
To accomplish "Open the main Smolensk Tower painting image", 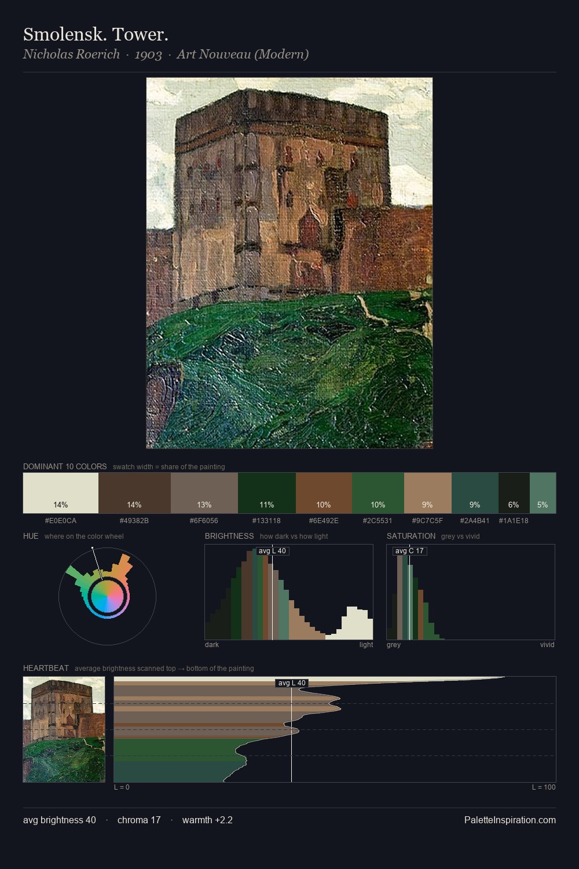I will point(289,263).
